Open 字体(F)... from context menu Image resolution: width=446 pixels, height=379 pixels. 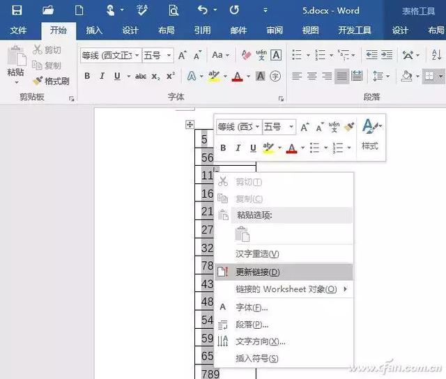pos(284,307)
